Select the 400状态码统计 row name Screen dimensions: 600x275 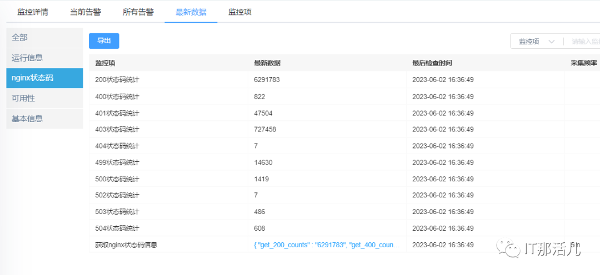pos(117,96)
